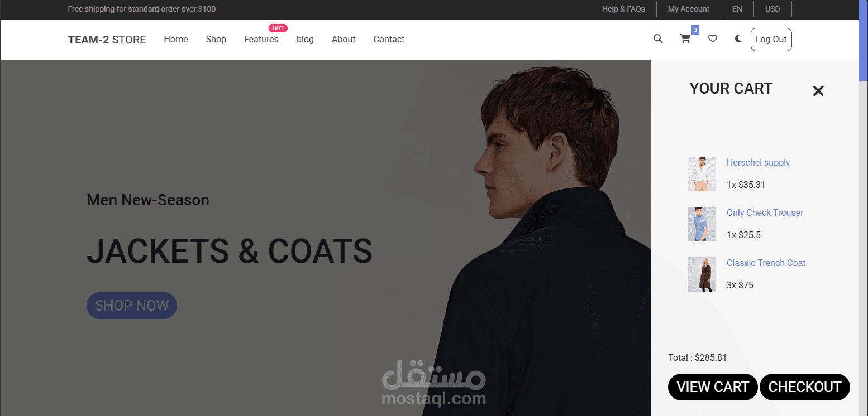
Task: Click the VIEW CART button
Action: coord(713,387)
